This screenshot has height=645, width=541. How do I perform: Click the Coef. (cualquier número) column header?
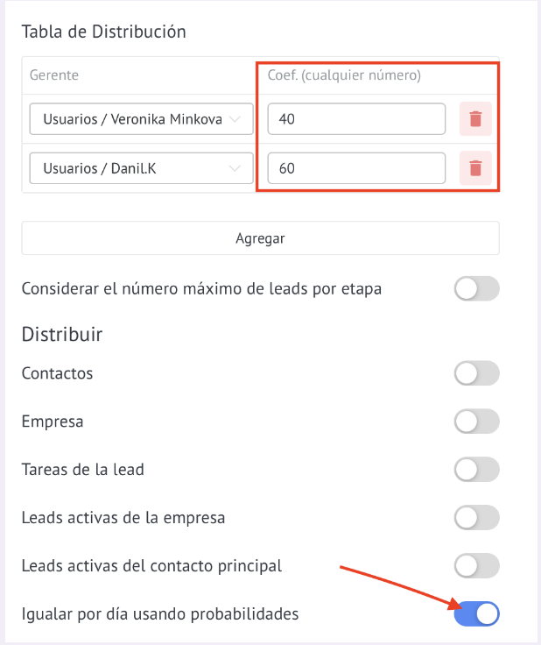344,75
